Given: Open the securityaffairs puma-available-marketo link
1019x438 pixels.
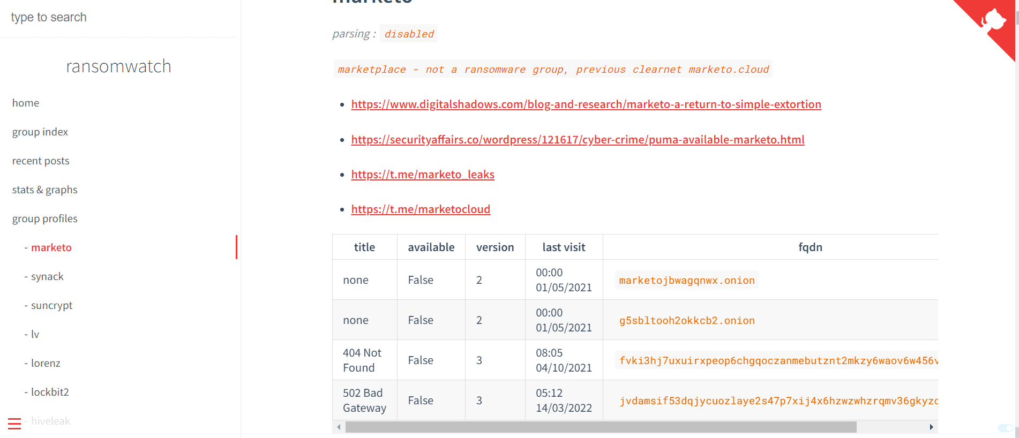Looking at the screenshot, I should [x=578, y=140].
